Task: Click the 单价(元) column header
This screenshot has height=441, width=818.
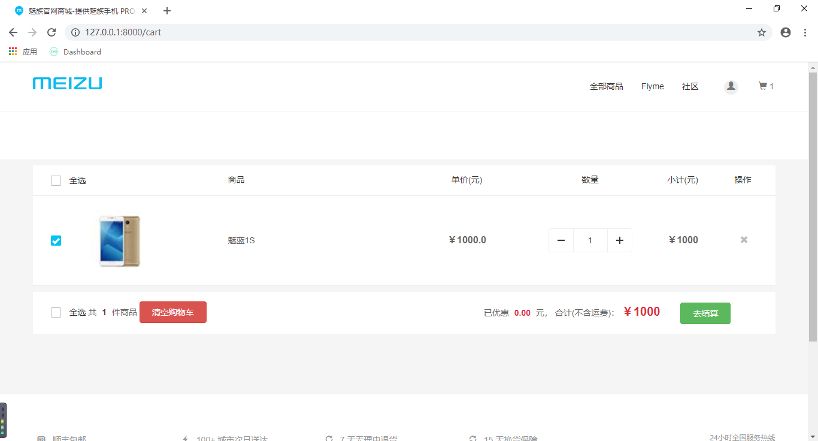Action: point(467,180)
